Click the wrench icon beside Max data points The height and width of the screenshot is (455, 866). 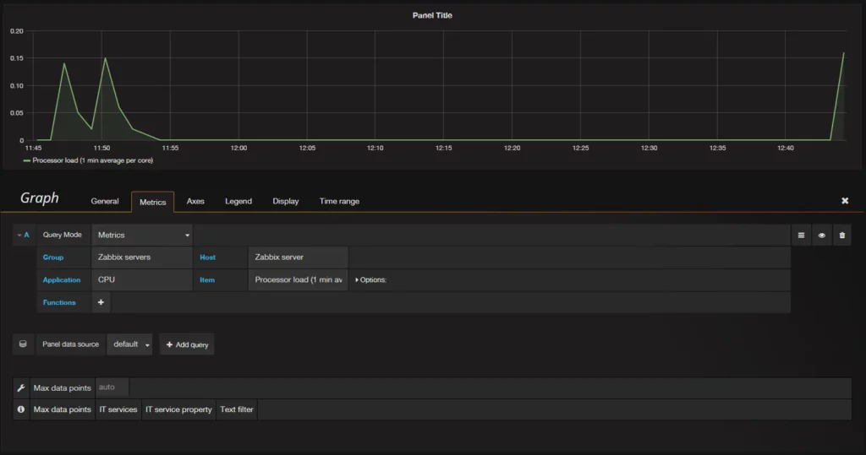21,387
